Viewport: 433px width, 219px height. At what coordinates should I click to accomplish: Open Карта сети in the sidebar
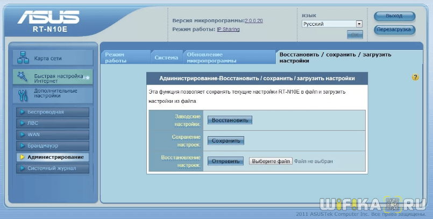click(x=53, y=58)
